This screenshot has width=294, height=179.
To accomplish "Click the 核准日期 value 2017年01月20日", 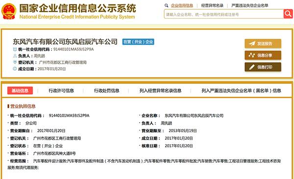I will tap(179, 146).
